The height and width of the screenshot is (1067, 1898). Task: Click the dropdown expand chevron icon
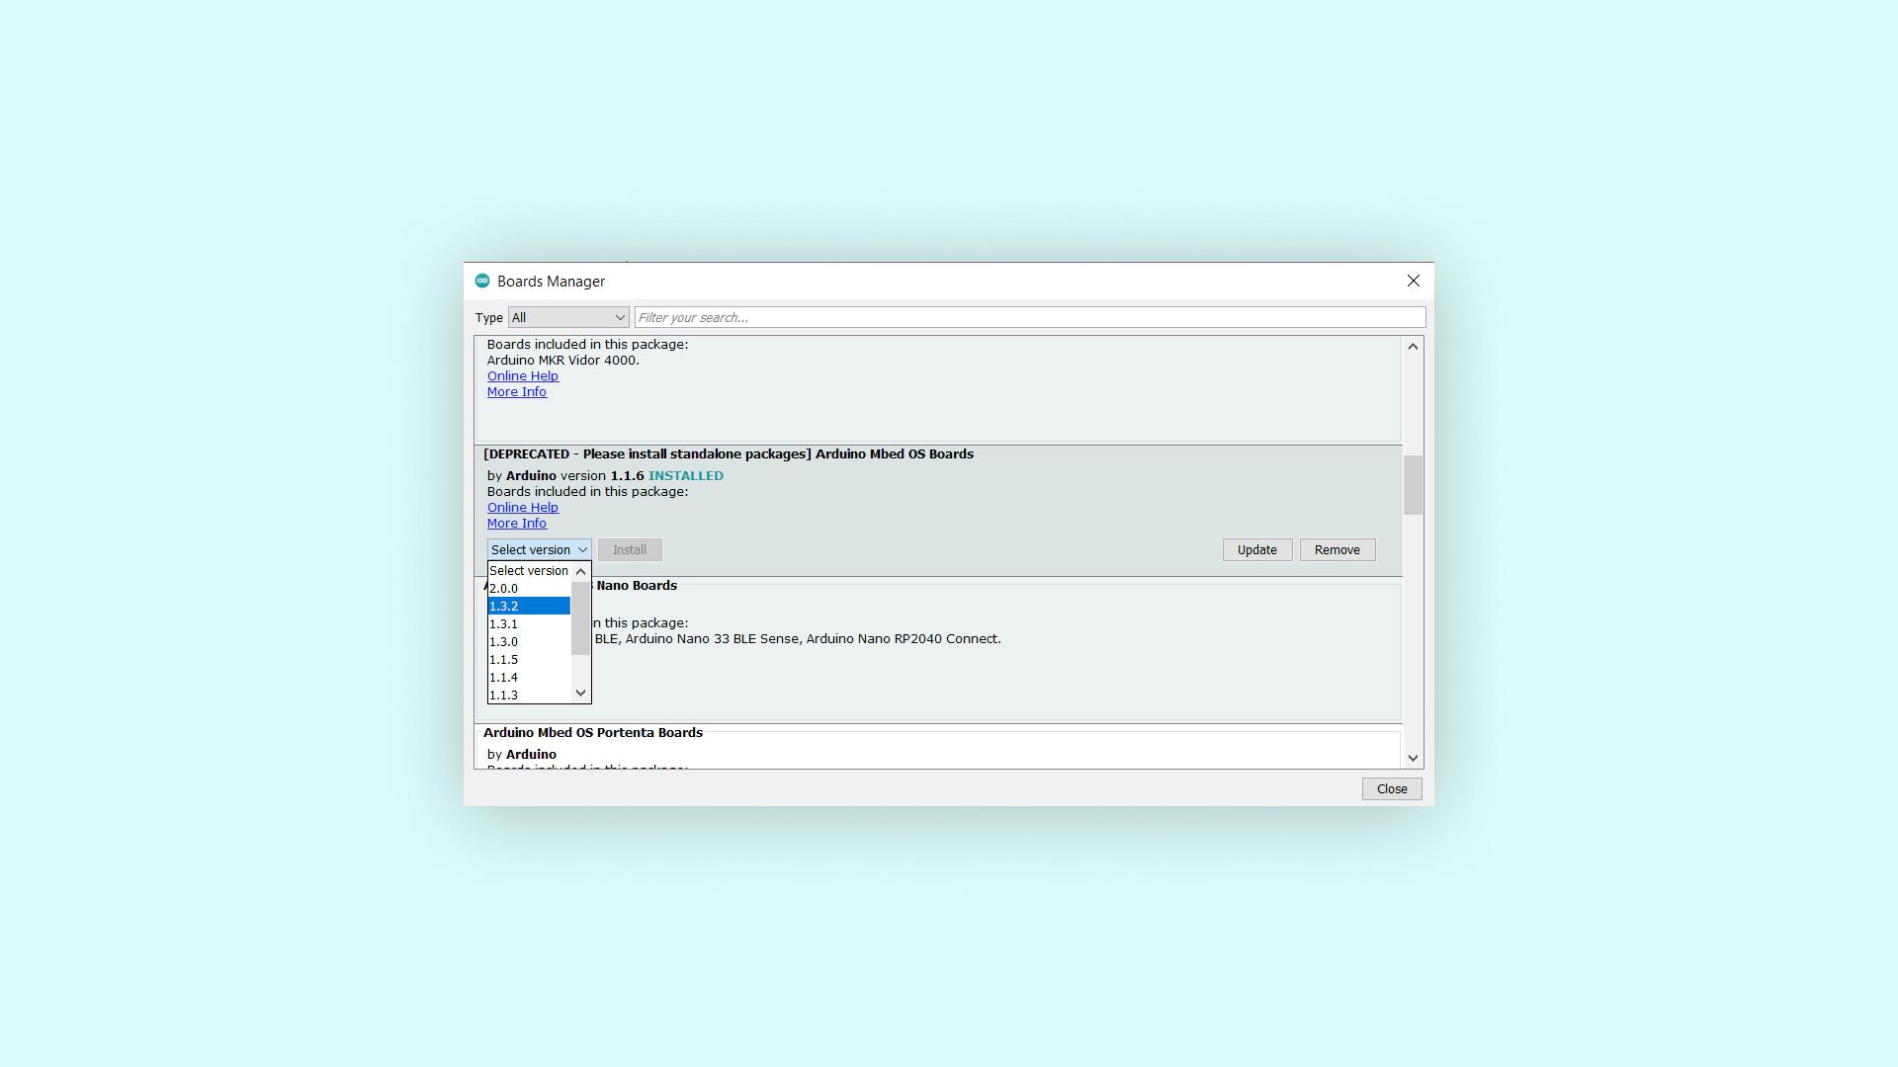tap(581, 549)
